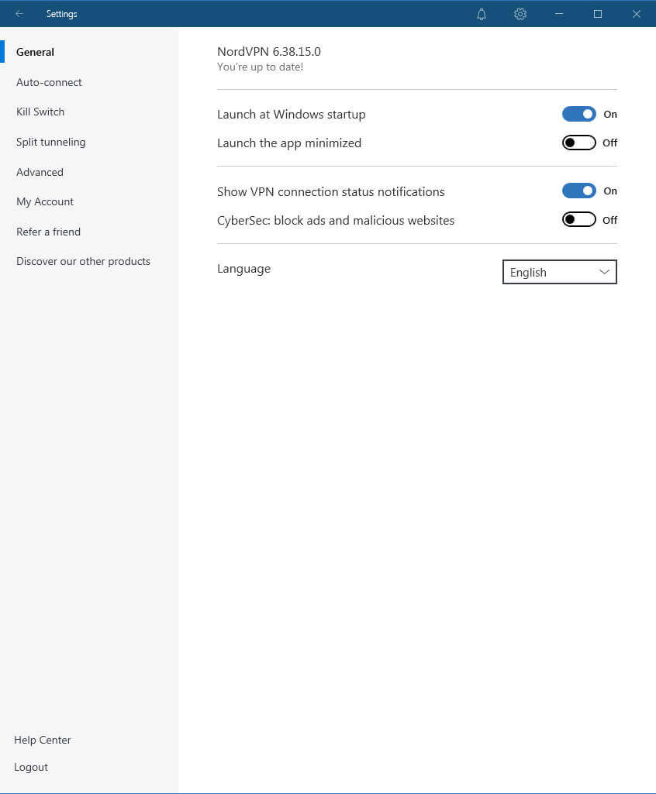Click the CyberSec block ads label
This screenshot has width=656, height=794.
point(336,220)
